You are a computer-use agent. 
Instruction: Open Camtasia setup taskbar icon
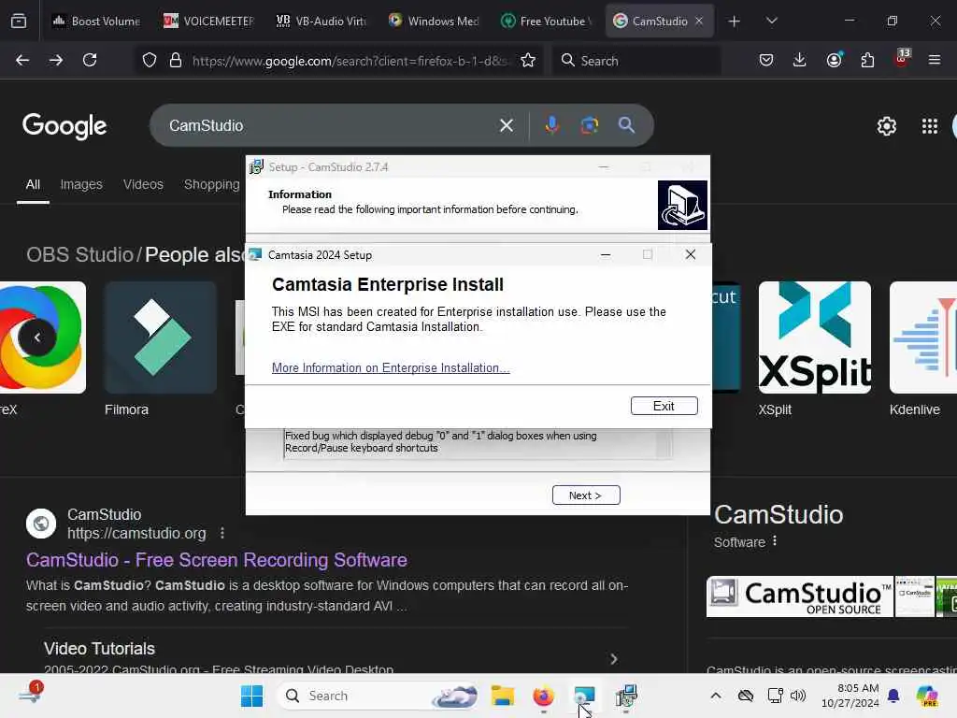584,696
